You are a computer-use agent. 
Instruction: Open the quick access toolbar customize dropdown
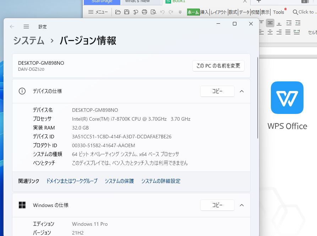(180, 12)
